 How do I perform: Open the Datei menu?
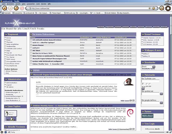(3, 4)
